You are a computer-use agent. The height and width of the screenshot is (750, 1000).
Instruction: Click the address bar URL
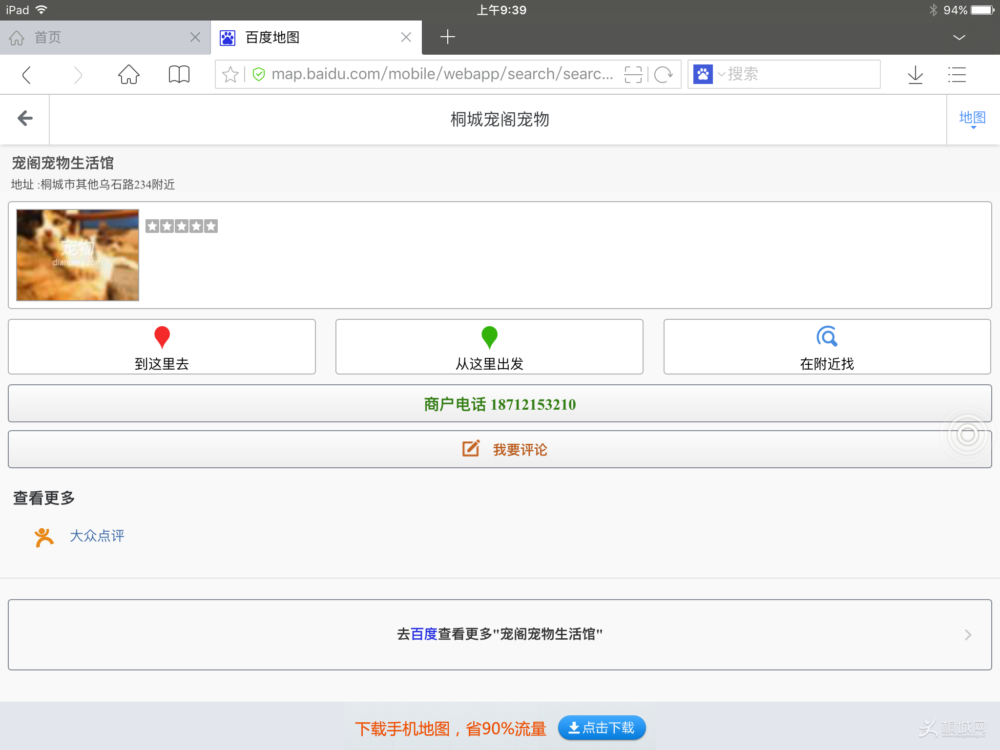click(442, 74)
